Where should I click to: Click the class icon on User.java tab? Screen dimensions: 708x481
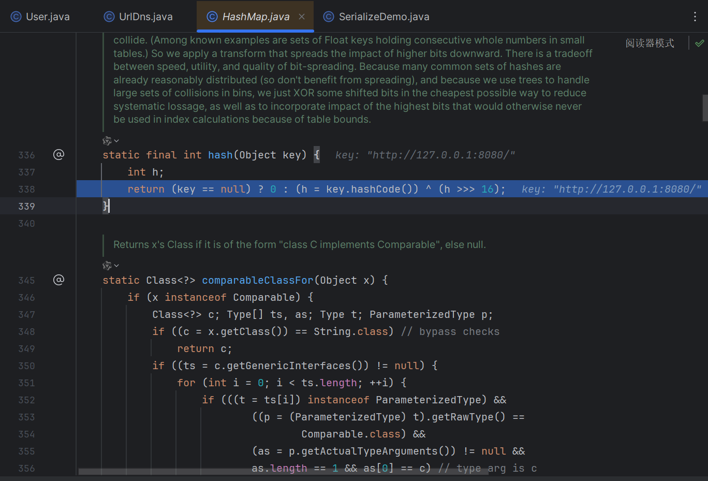click(x=16, y=17)
